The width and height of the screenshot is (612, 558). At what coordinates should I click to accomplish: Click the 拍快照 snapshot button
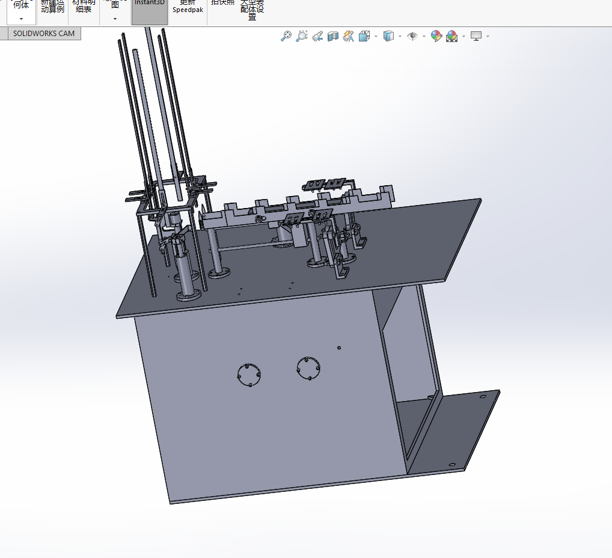223,4
